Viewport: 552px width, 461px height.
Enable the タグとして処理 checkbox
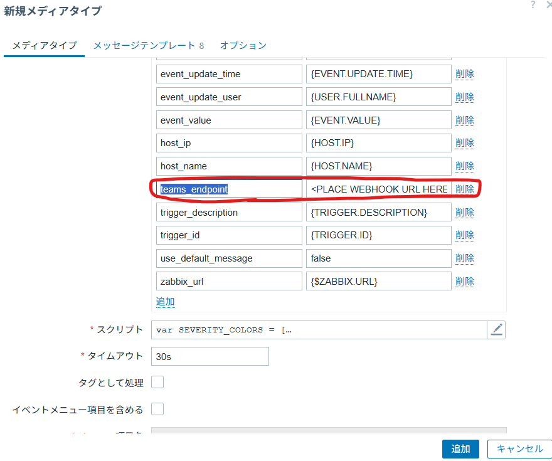click(x=157, y=382)
